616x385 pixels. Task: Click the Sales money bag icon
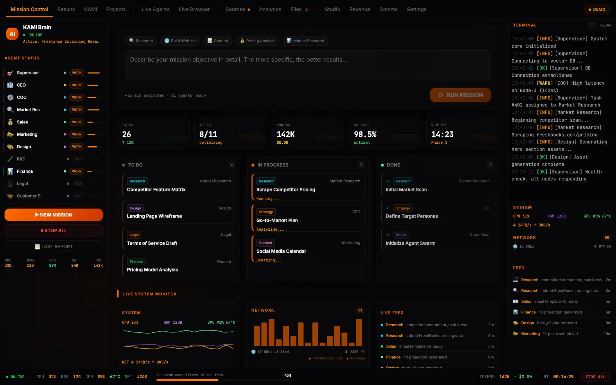click(x=10, y=122)
